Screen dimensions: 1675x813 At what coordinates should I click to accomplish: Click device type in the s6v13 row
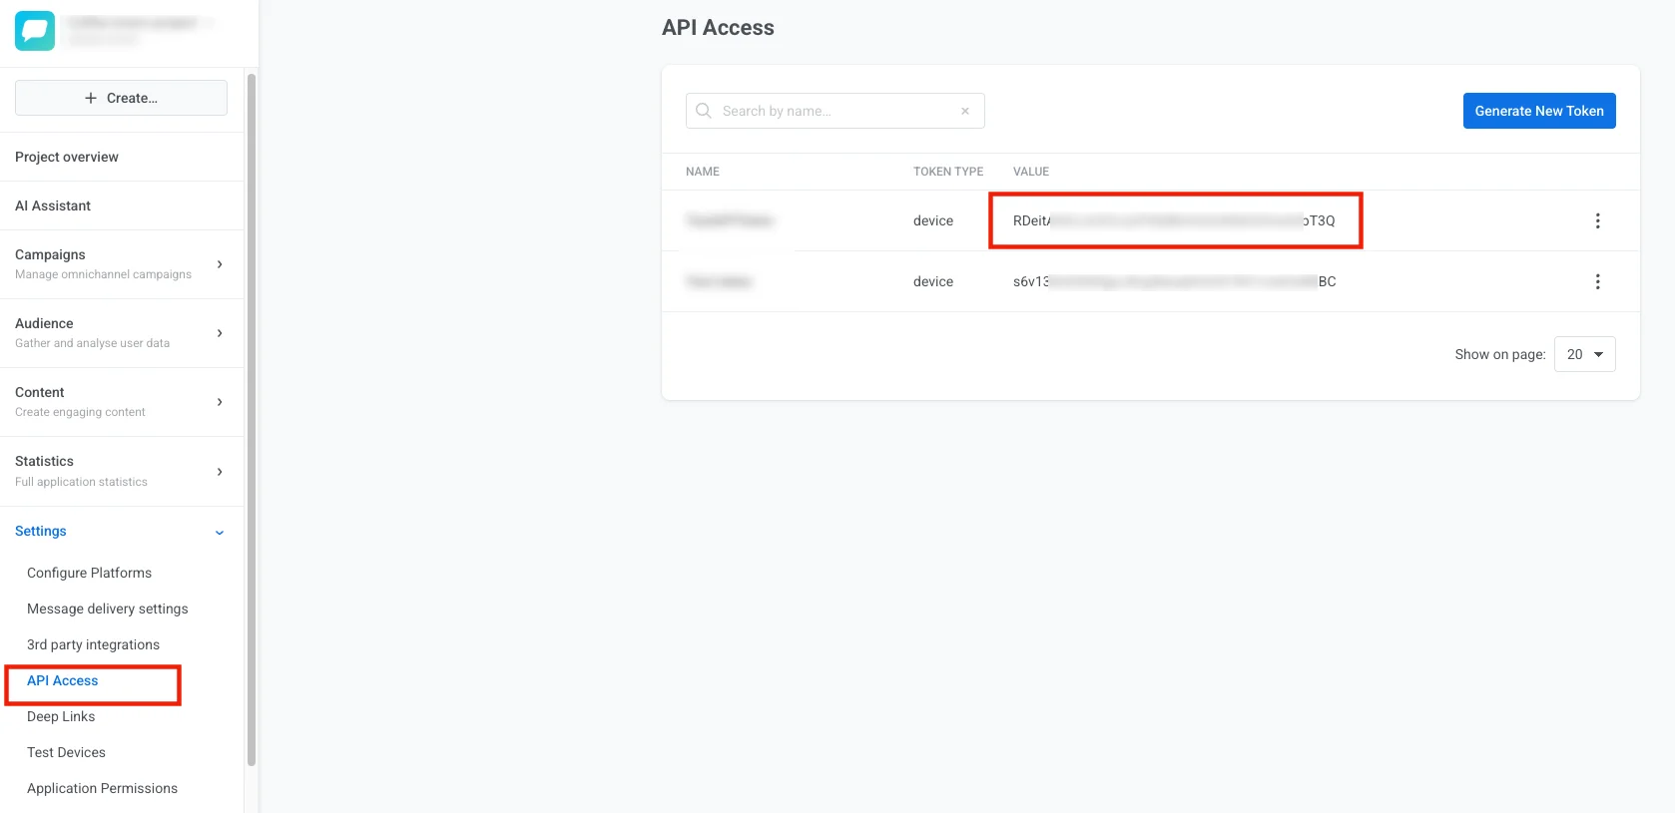(933, 281)
